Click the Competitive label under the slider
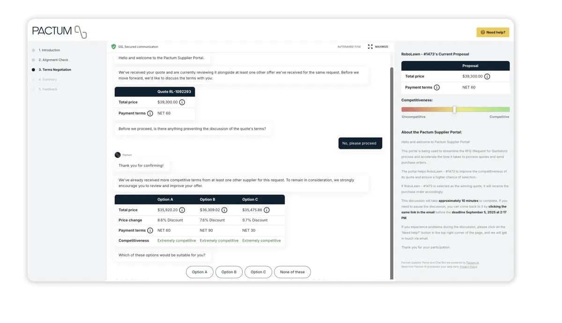The height and width of the screenshot is (323, 562). pos(499,117)
